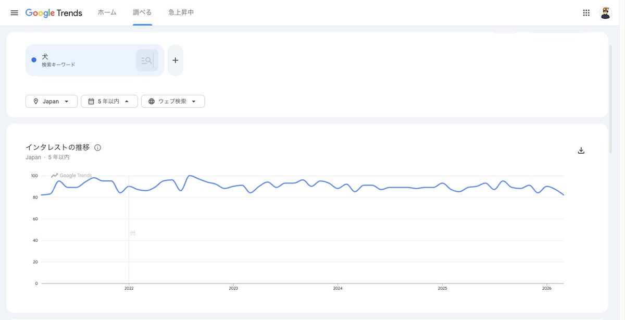The width and height of the screenshot is (625, 320).
Task: Open the hamburger main menu
Action: coord(14,13)
